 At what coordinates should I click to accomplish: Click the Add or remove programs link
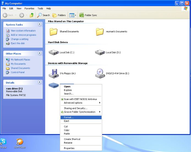click(x=23, y=35)
